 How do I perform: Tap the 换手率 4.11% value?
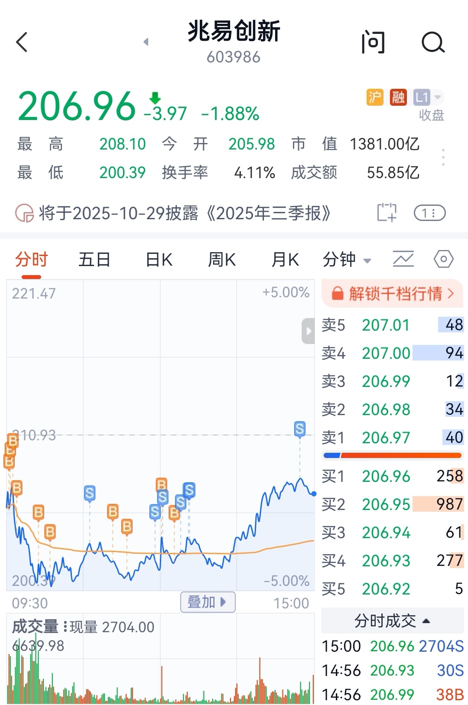pyautogui.click(x=254, y=172)
